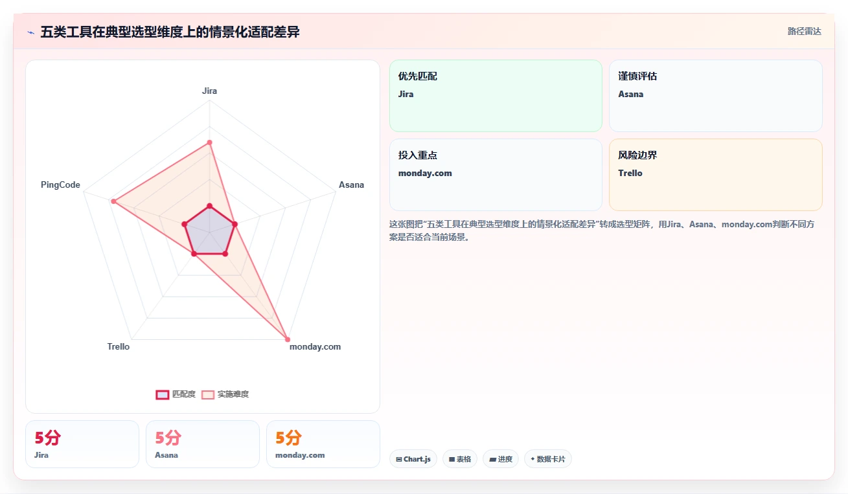Click the Asana axis label on radar

(x=351, y=185)
